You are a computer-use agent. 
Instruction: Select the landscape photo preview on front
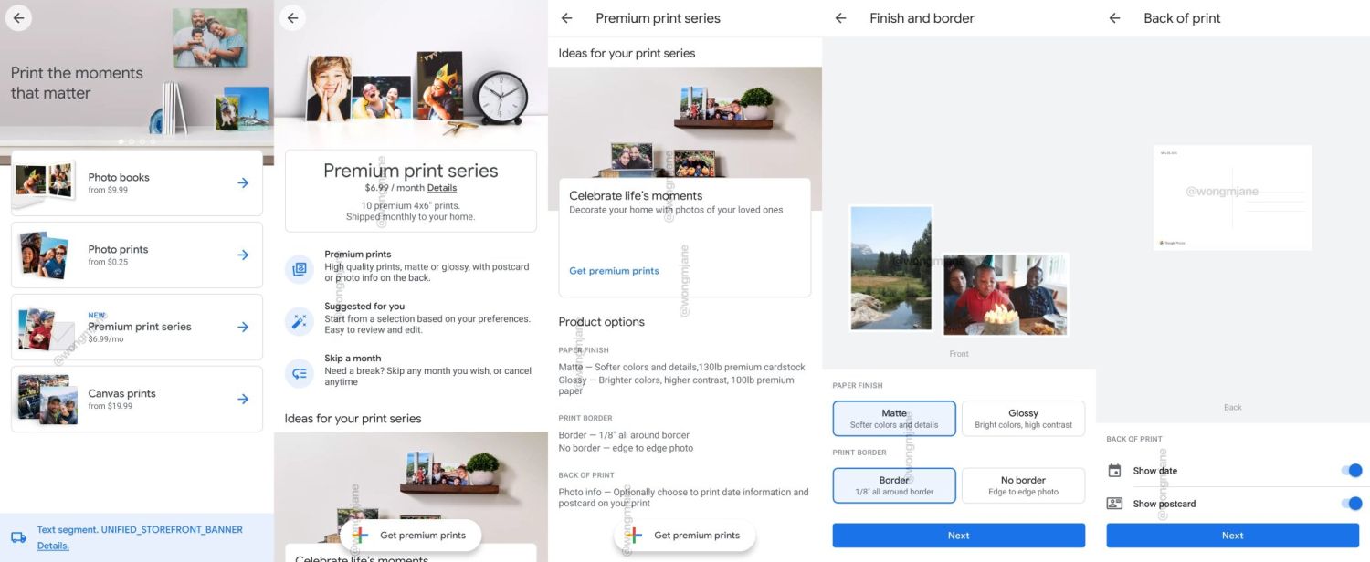(x=891, y=268)
